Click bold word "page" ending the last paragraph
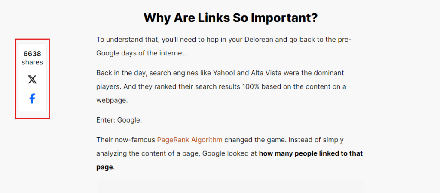 point(104,167)
